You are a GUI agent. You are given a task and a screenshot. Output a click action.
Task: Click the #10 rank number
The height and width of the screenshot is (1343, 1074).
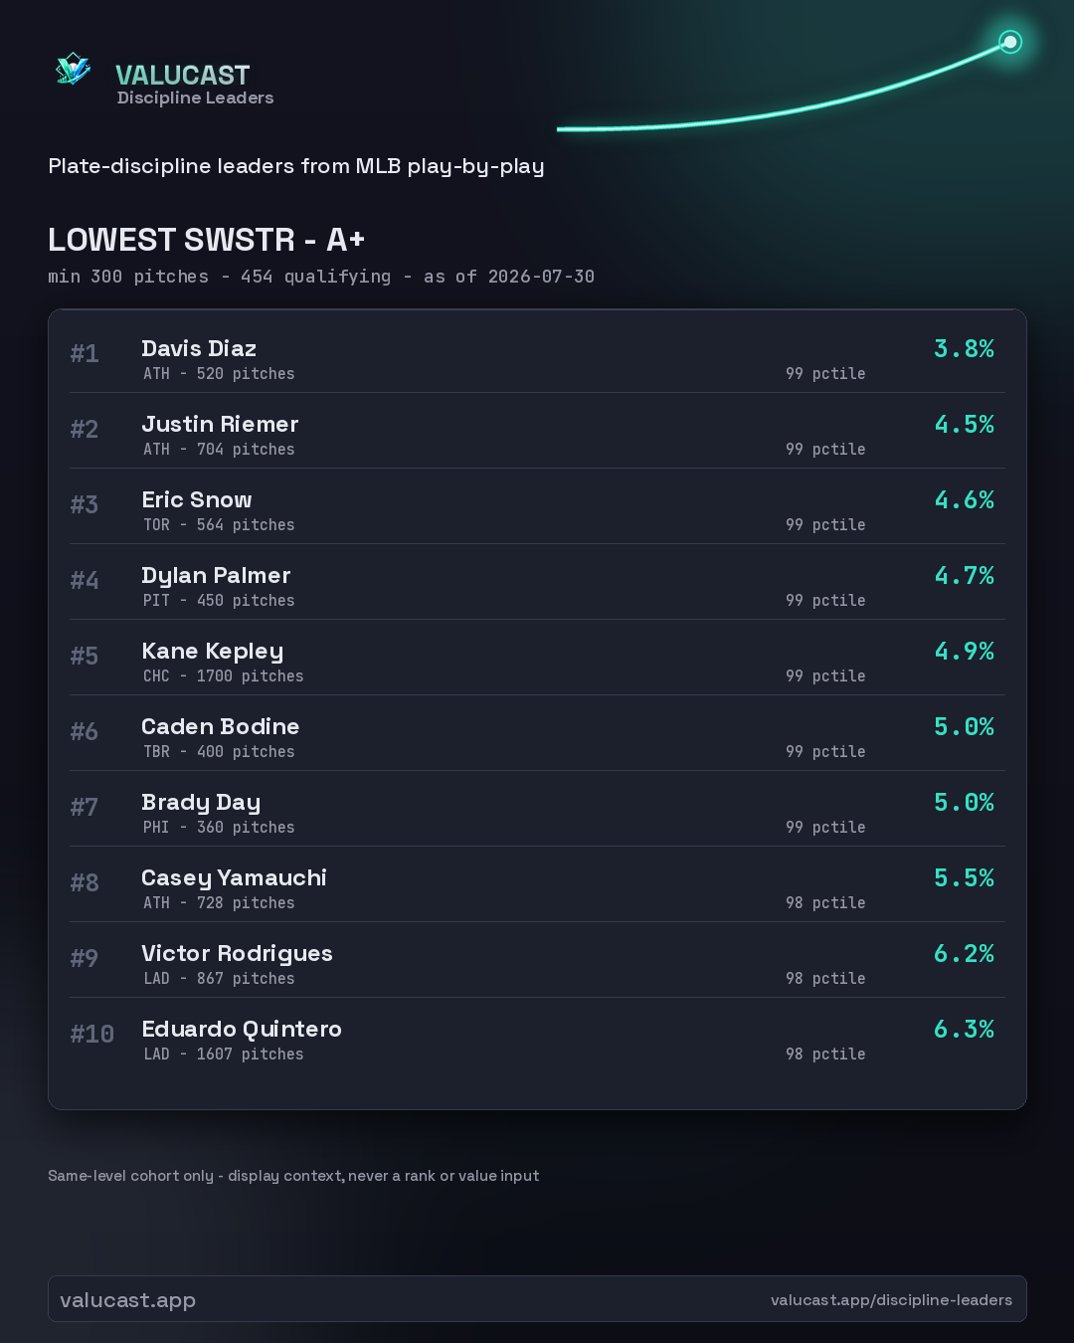pos(91,1034)
